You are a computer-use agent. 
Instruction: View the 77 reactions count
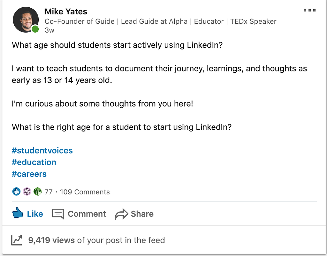(x=49, y=192)
